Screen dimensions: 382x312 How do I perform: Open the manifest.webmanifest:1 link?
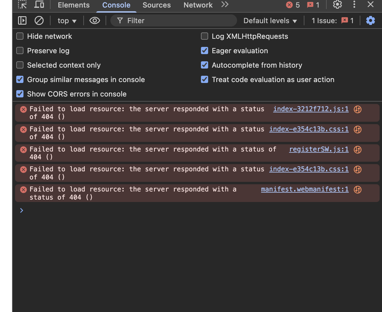[304, 189]
